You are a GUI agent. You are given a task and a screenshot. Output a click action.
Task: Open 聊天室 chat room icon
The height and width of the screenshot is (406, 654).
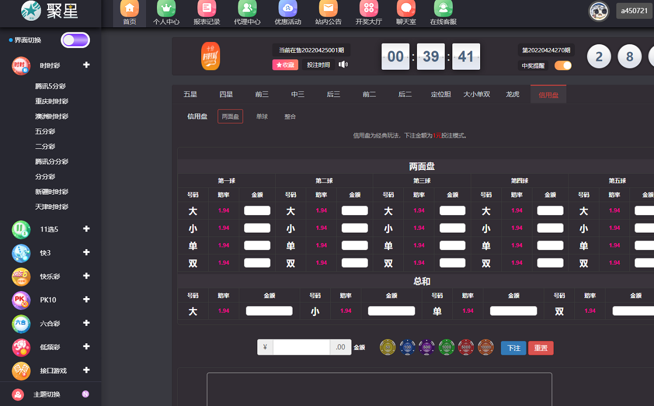click(x=405, y=9)
